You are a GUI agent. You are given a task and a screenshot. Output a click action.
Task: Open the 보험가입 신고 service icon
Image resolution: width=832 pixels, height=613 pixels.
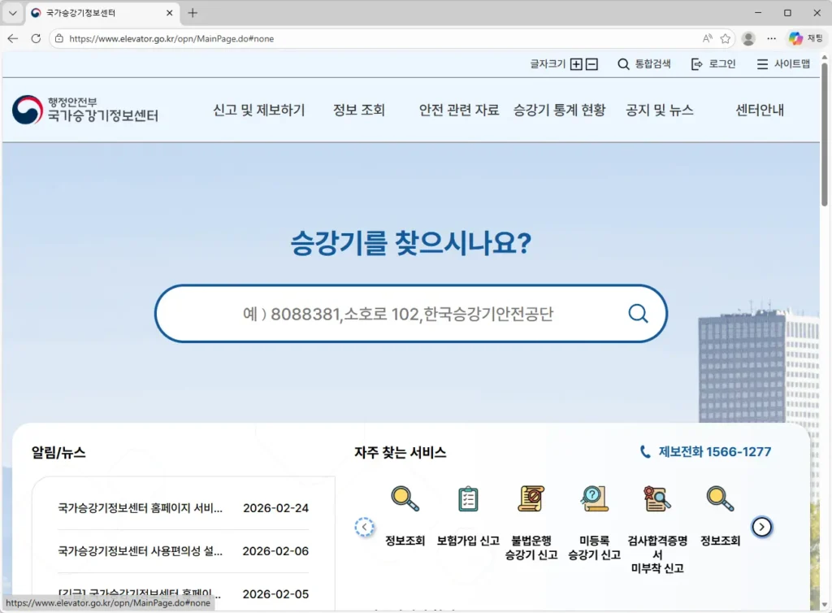468,499
